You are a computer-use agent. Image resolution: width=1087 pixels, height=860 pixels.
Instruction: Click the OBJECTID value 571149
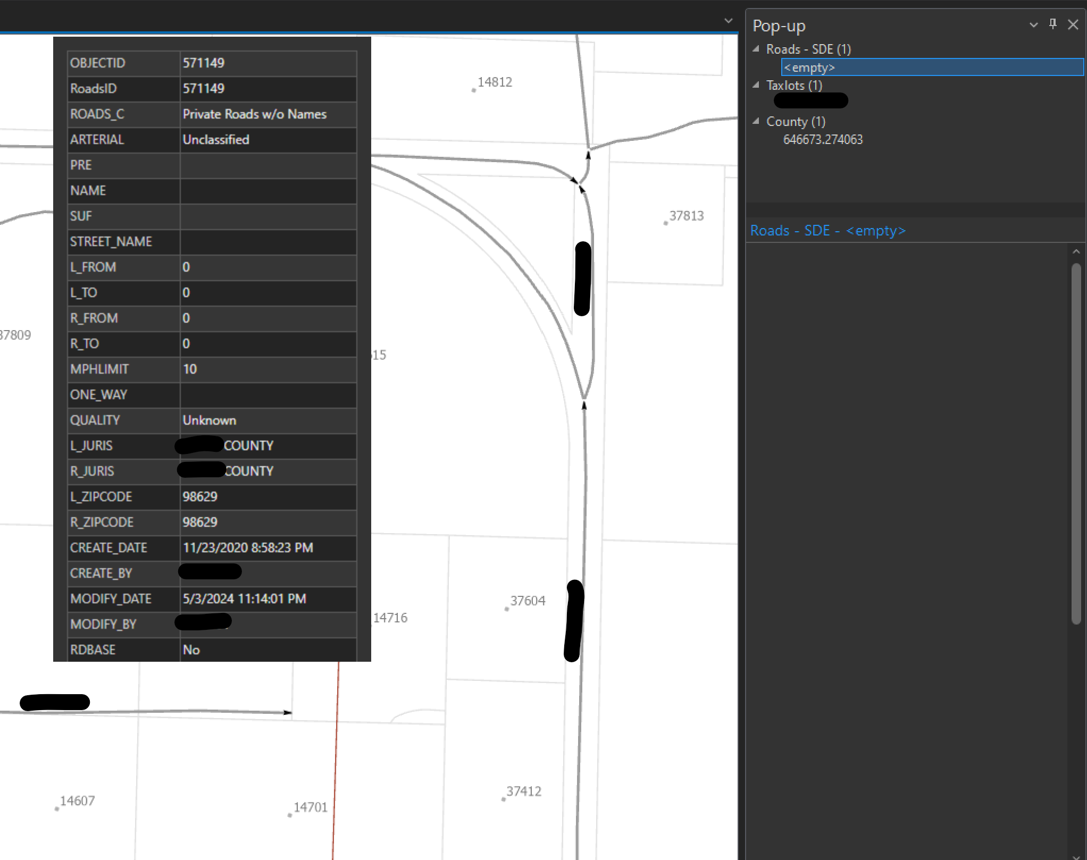(x=204, y=63)
